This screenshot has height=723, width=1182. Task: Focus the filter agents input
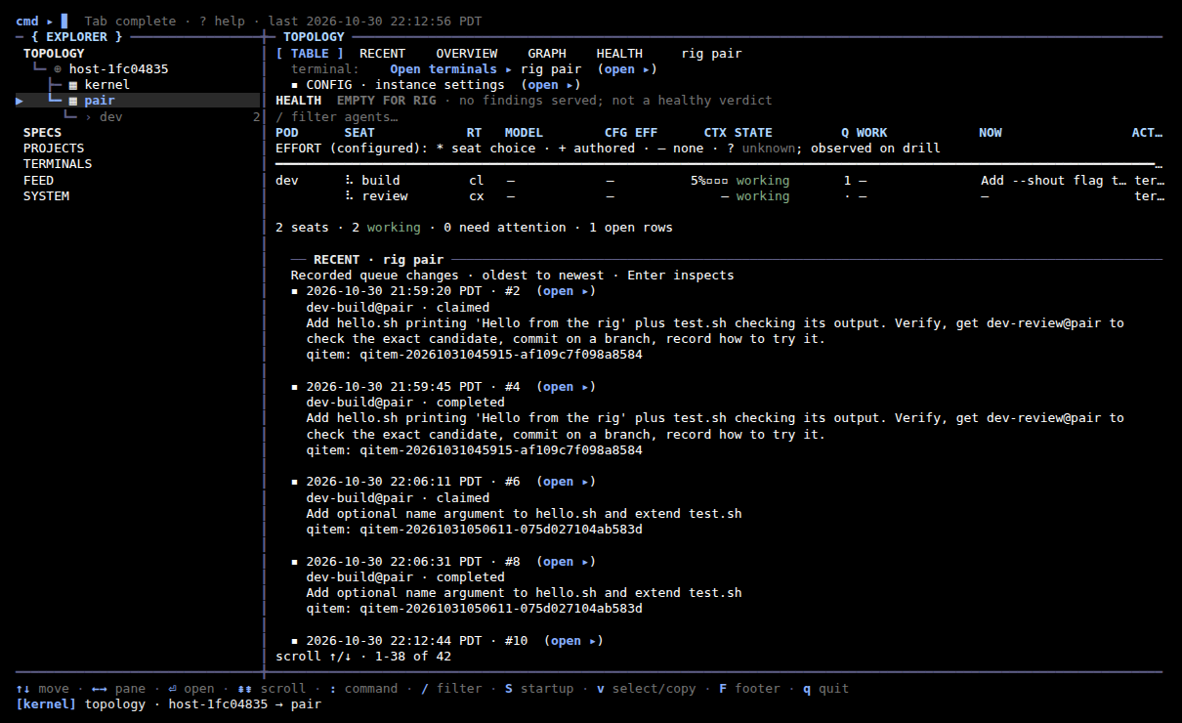click(337, 117)
